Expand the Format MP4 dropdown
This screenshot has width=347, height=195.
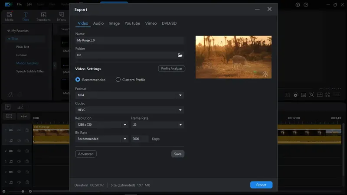click(129, 95)
